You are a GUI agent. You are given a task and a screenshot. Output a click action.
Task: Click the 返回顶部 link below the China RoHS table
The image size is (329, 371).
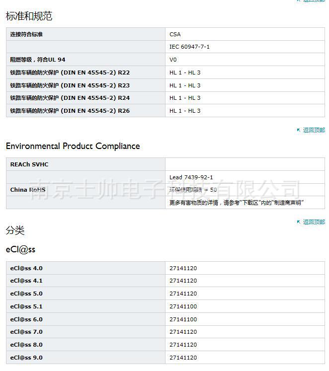pyautogui.click(x=314, y=222)
